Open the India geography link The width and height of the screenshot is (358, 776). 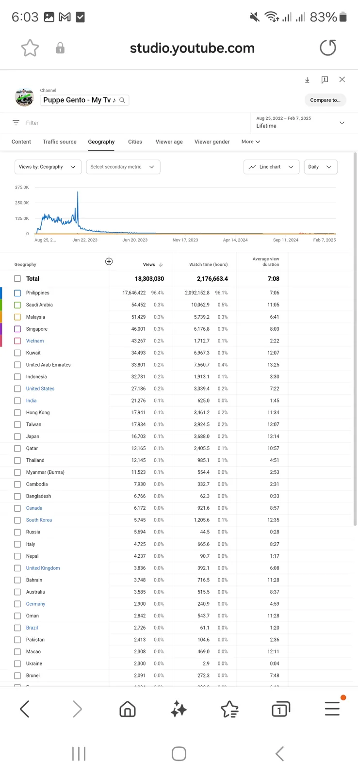click(x=31, y=401)
